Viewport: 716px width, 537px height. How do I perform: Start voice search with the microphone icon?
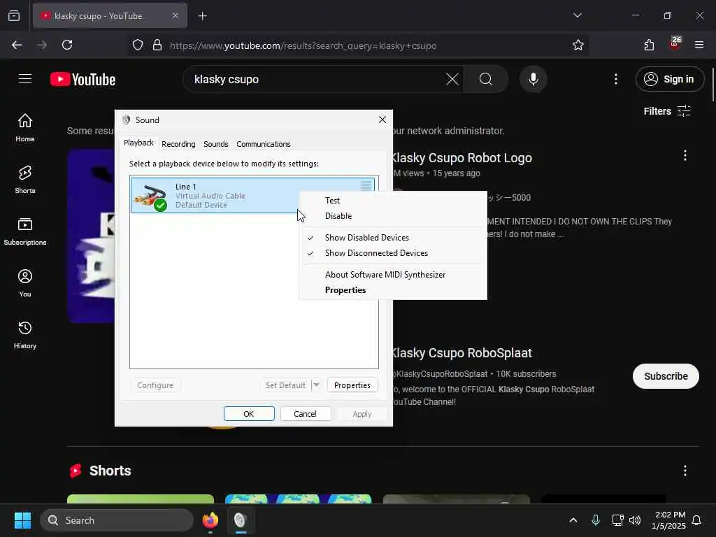pyautogui.click(x=533, y=79)
